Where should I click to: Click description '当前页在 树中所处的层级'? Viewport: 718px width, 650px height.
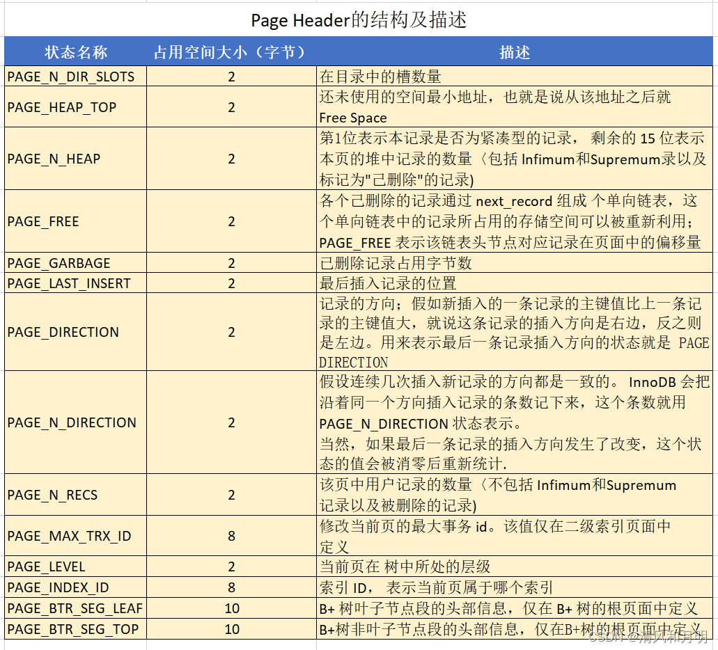515,566
